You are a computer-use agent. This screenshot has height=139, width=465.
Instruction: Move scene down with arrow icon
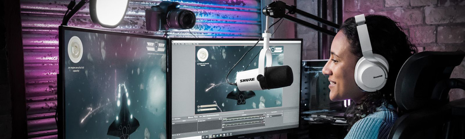click(x=179, y=135)
